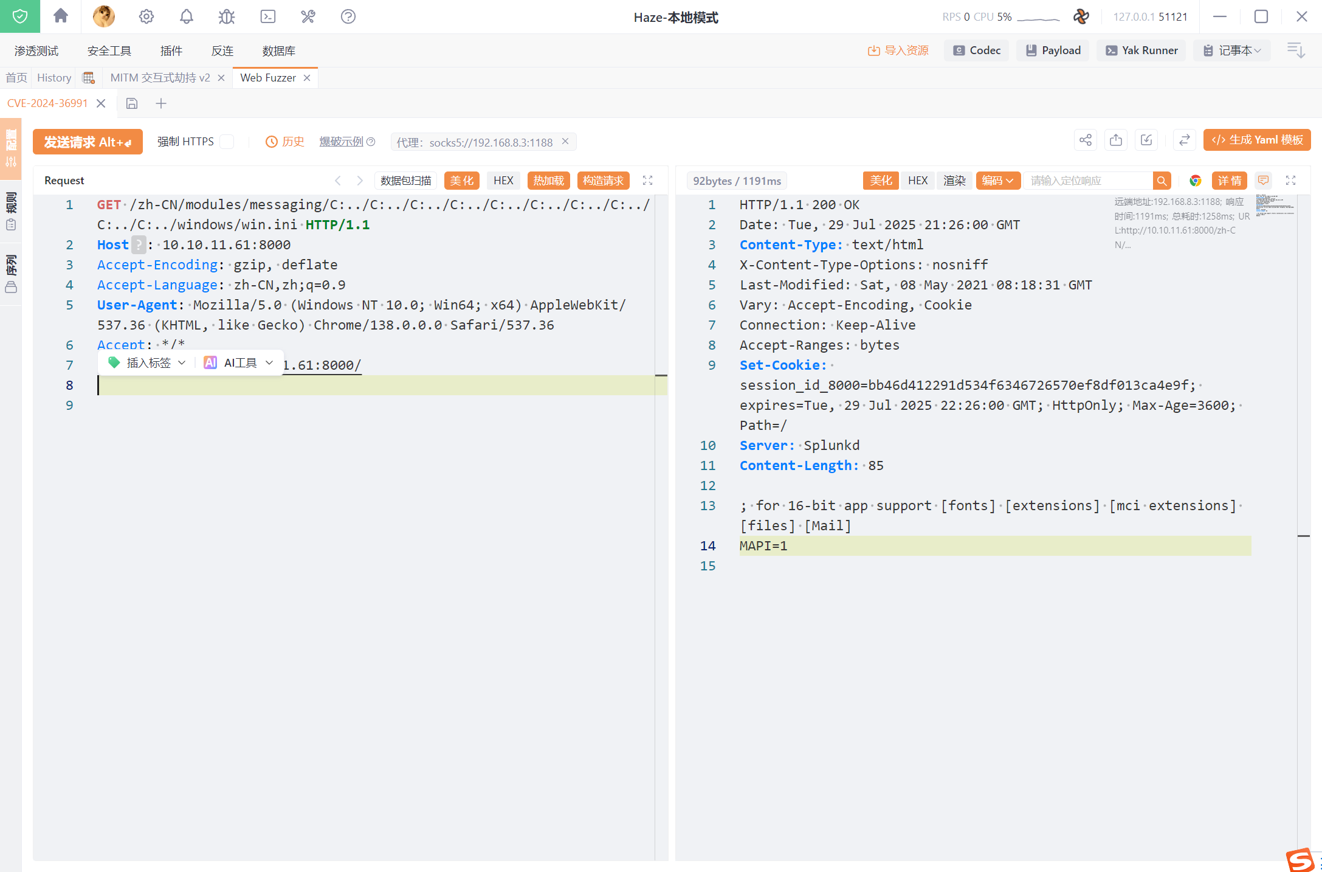Expand the 插入标签 dropdown
The width and height of the screenshot is (1322, 872).
tap(148, 363)
